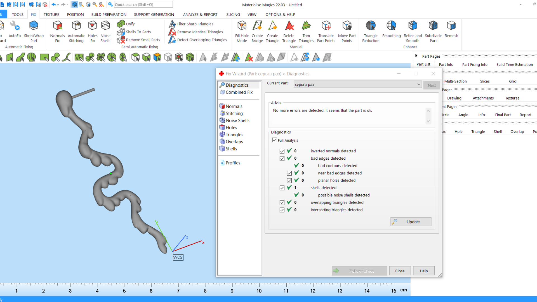The width and height of the screenshot is (537, 302).
Task: Select the Create Bridge tool
Action: coord(257,31)
